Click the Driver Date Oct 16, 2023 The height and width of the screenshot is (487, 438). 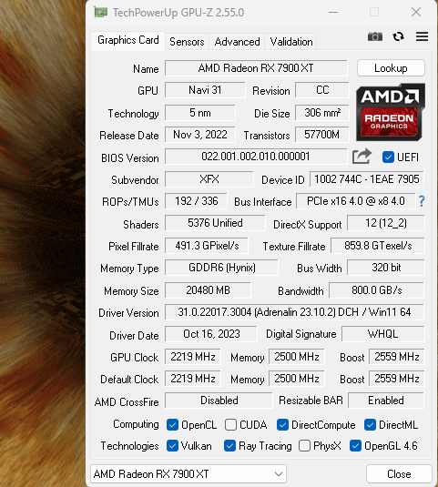click(211, 334)
